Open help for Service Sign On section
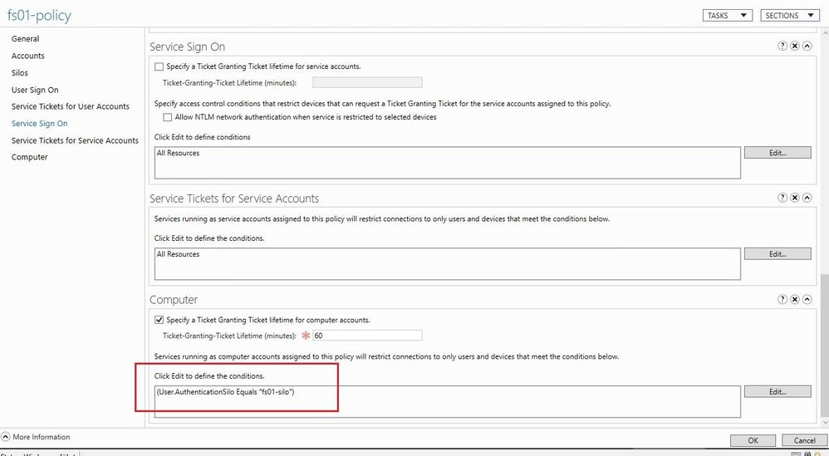The height and width of the screenshot is (456, 829). [x=782, y=46]
